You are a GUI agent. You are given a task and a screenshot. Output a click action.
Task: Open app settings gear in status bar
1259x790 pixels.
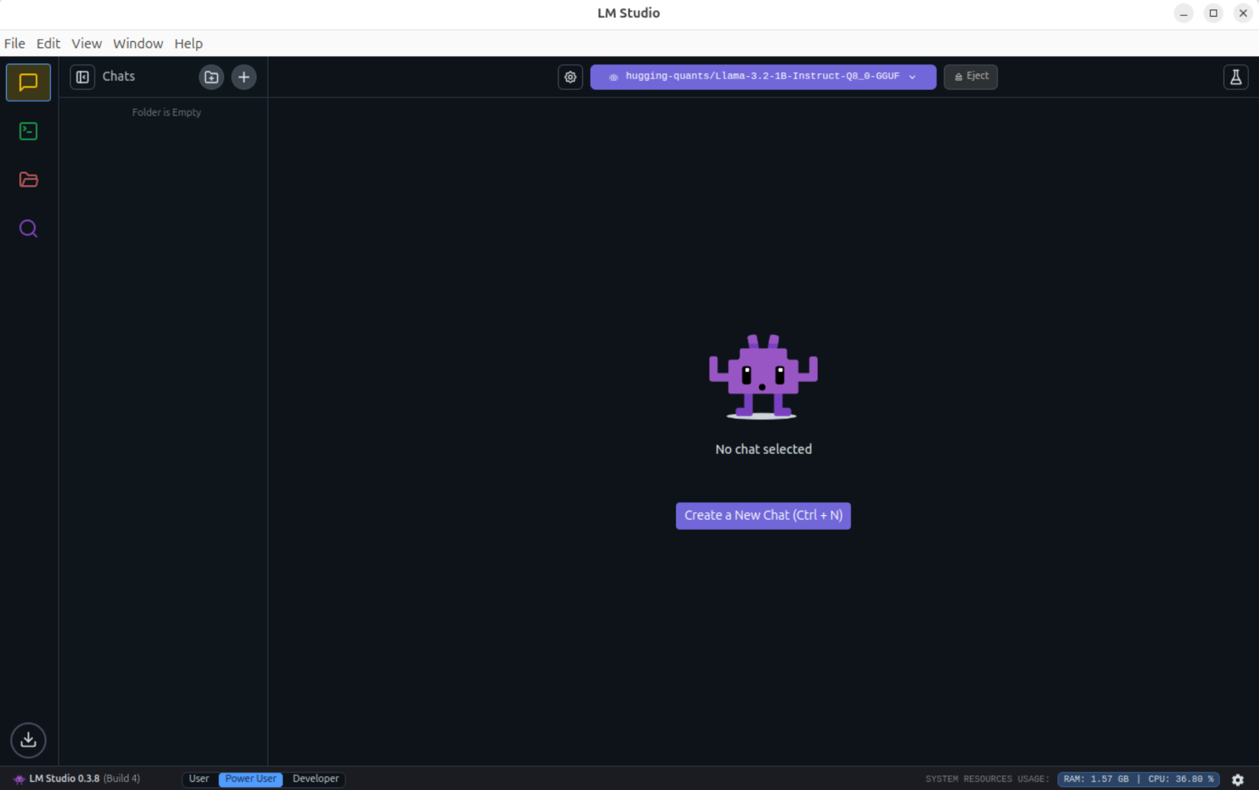(1237, 779)
